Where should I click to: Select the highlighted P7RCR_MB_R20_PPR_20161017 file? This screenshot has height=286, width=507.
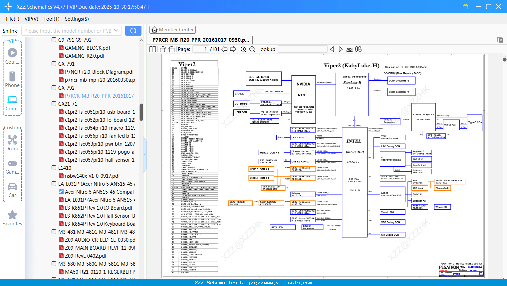tap(100, 96)
